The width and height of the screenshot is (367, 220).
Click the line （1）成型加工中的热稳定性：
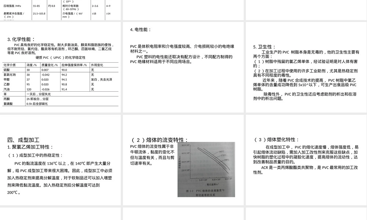click(35, 155)
